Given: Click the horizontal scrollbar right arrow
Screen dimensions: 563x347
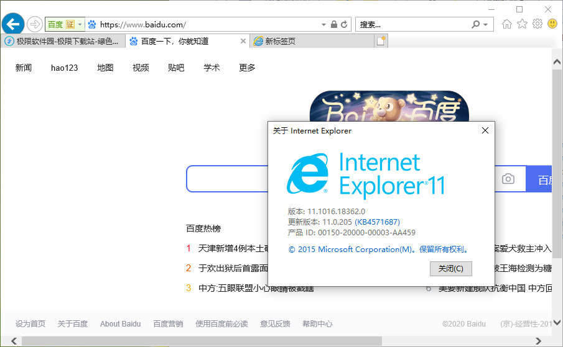Looking at the screenshot, I should click(x=538, y=341).
